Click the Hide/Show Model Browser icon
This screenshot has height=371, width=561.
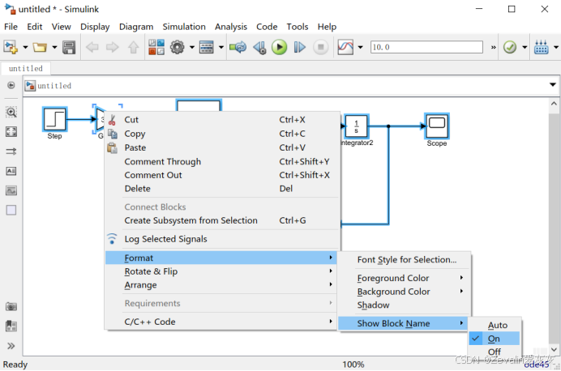11,85
